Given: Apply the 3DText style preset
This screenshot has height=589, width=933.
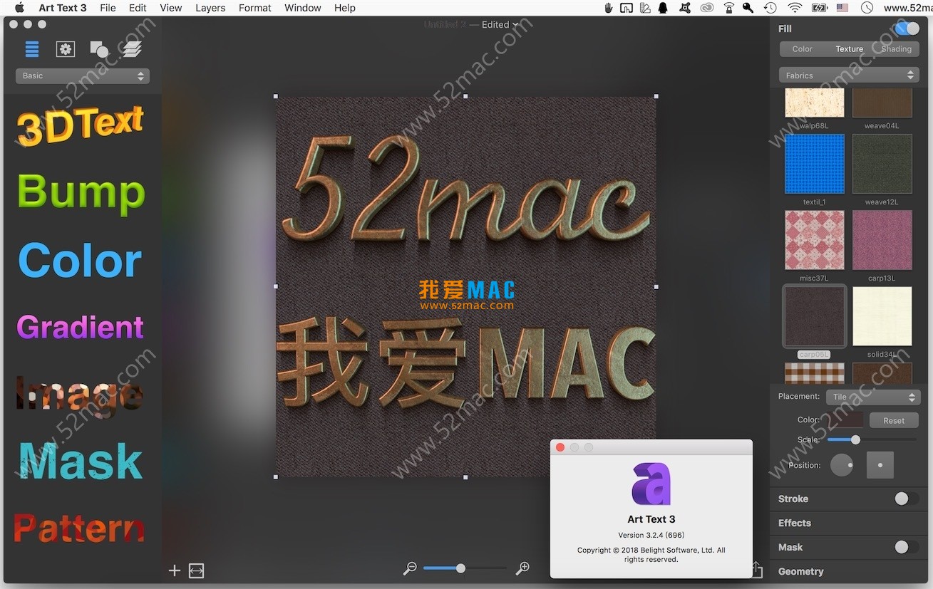Looking at the screenshot, I should pos(81,125).
